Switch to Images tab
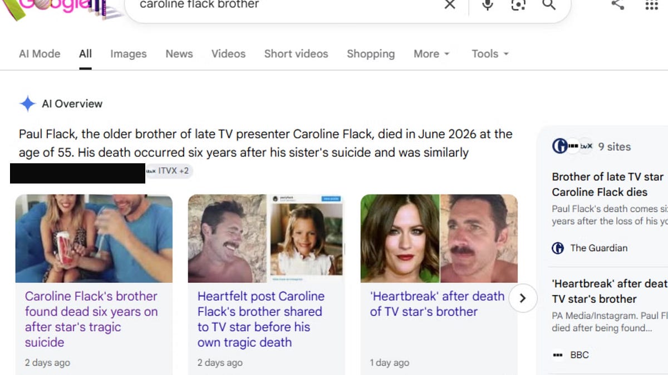This screenshot has height=375, width=668. click(129, 54)
